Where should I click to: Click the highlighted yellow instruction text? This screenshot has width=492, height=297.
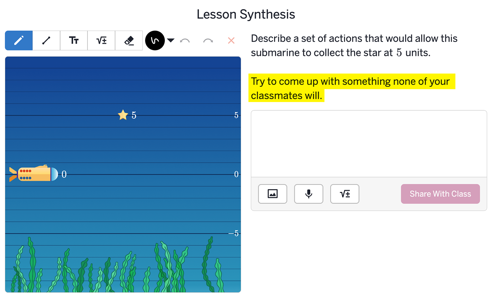coord(351,88)
